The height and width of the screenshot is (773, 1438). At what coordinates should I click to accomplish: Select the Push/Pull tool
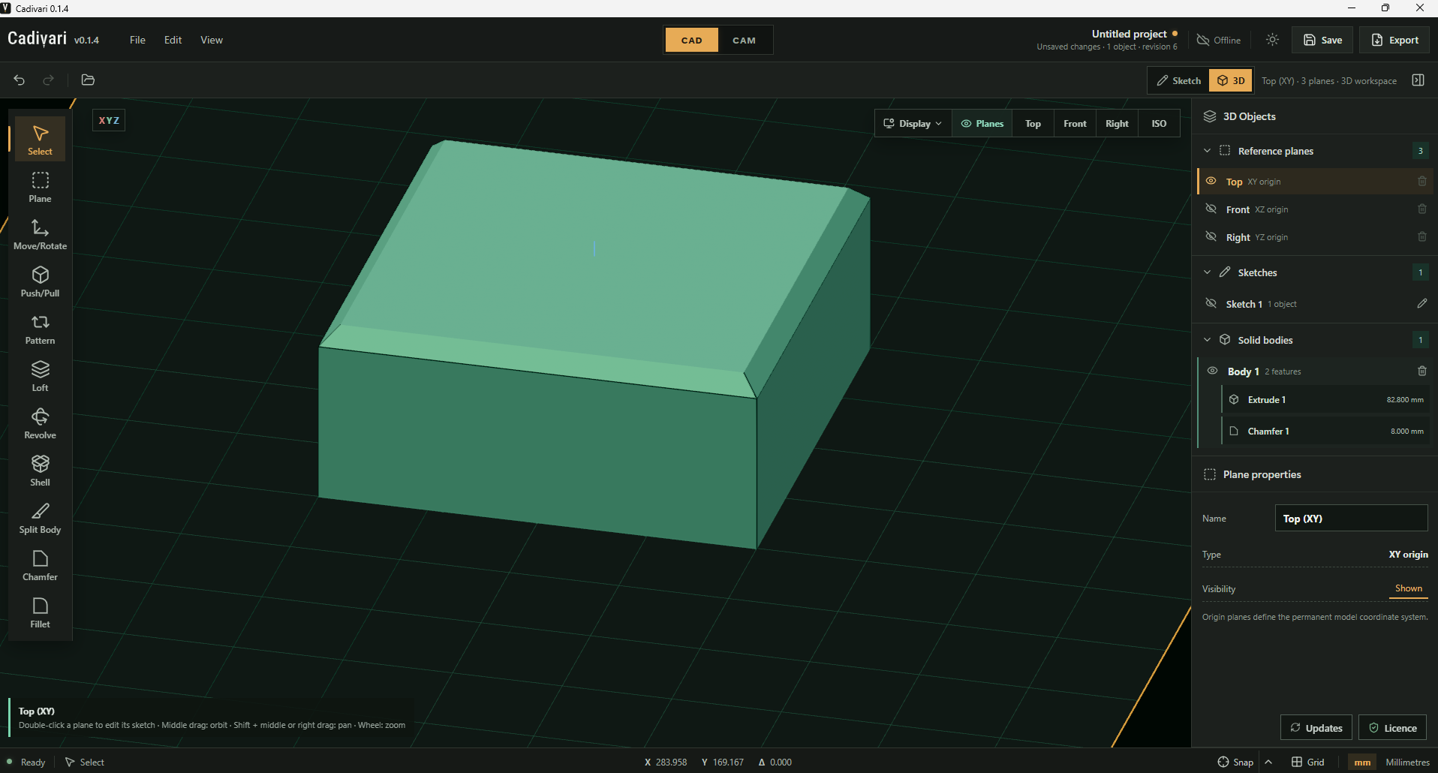[x=40, y=281]
